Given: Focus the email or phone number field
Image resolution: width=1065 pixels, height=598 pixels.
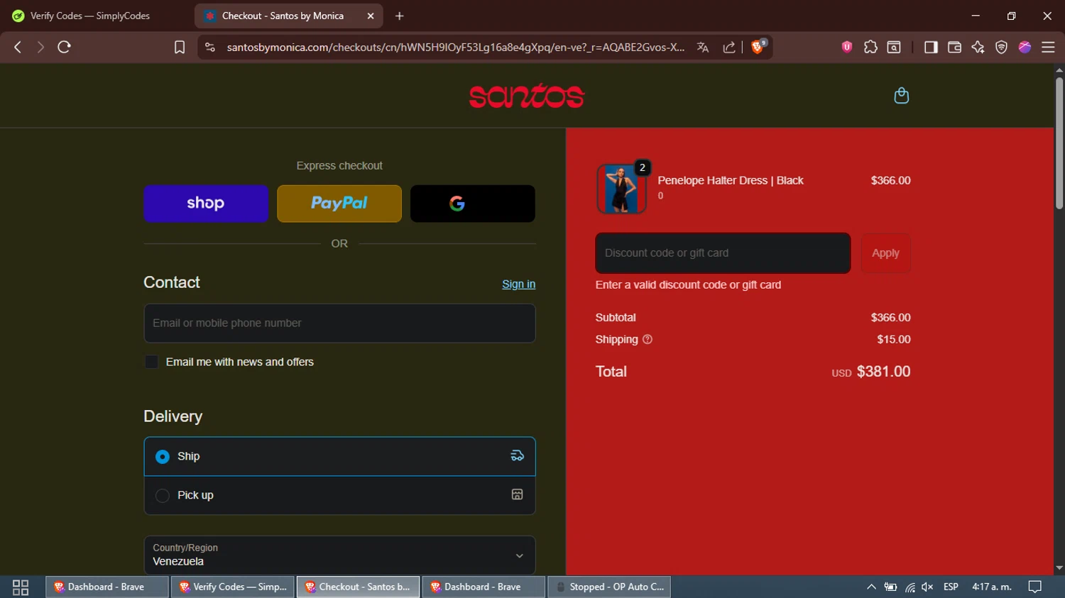Looking at the screenshot, I should click(339, 323).
